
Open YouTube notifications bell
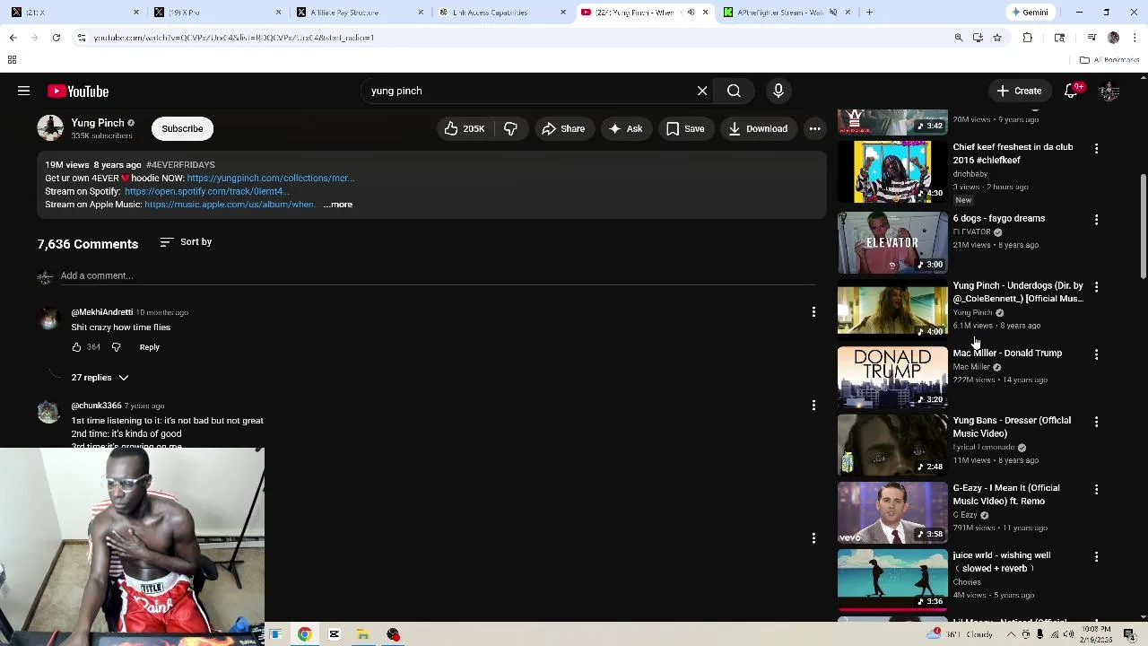point(1071,91)
